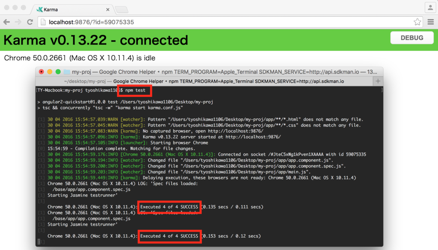438x250 pixels.
Task: Click the *.html pattern warning line
Action: pyautogui.click(x=201, y=119)
